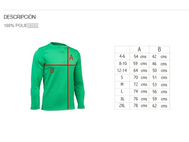Image resolution: width=189 pixels, height=142 pixels.
Task: Select the 4-6 size row label
Action: tap(122, 56)
